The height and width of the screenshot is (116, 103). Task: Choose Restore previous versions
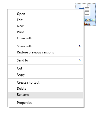tap(46, 52)
